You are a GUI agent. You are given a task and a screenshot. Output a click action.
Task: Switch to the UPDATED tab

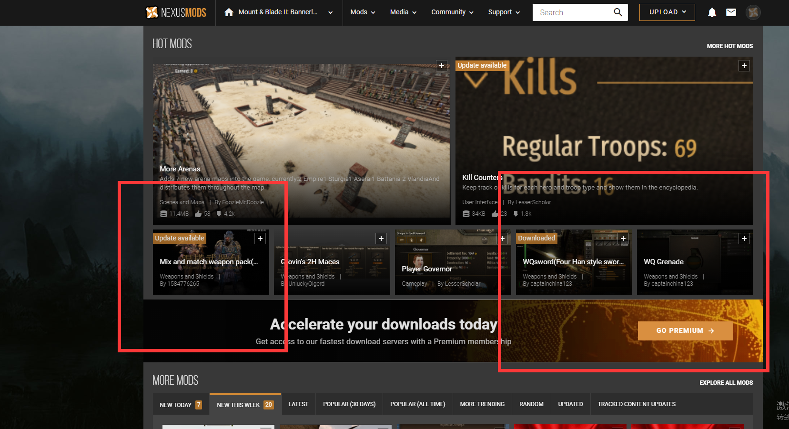(570, 404)
